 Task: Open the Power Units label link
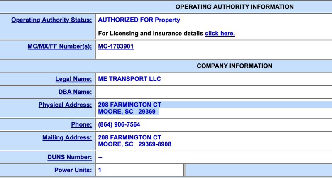point(73,170)
